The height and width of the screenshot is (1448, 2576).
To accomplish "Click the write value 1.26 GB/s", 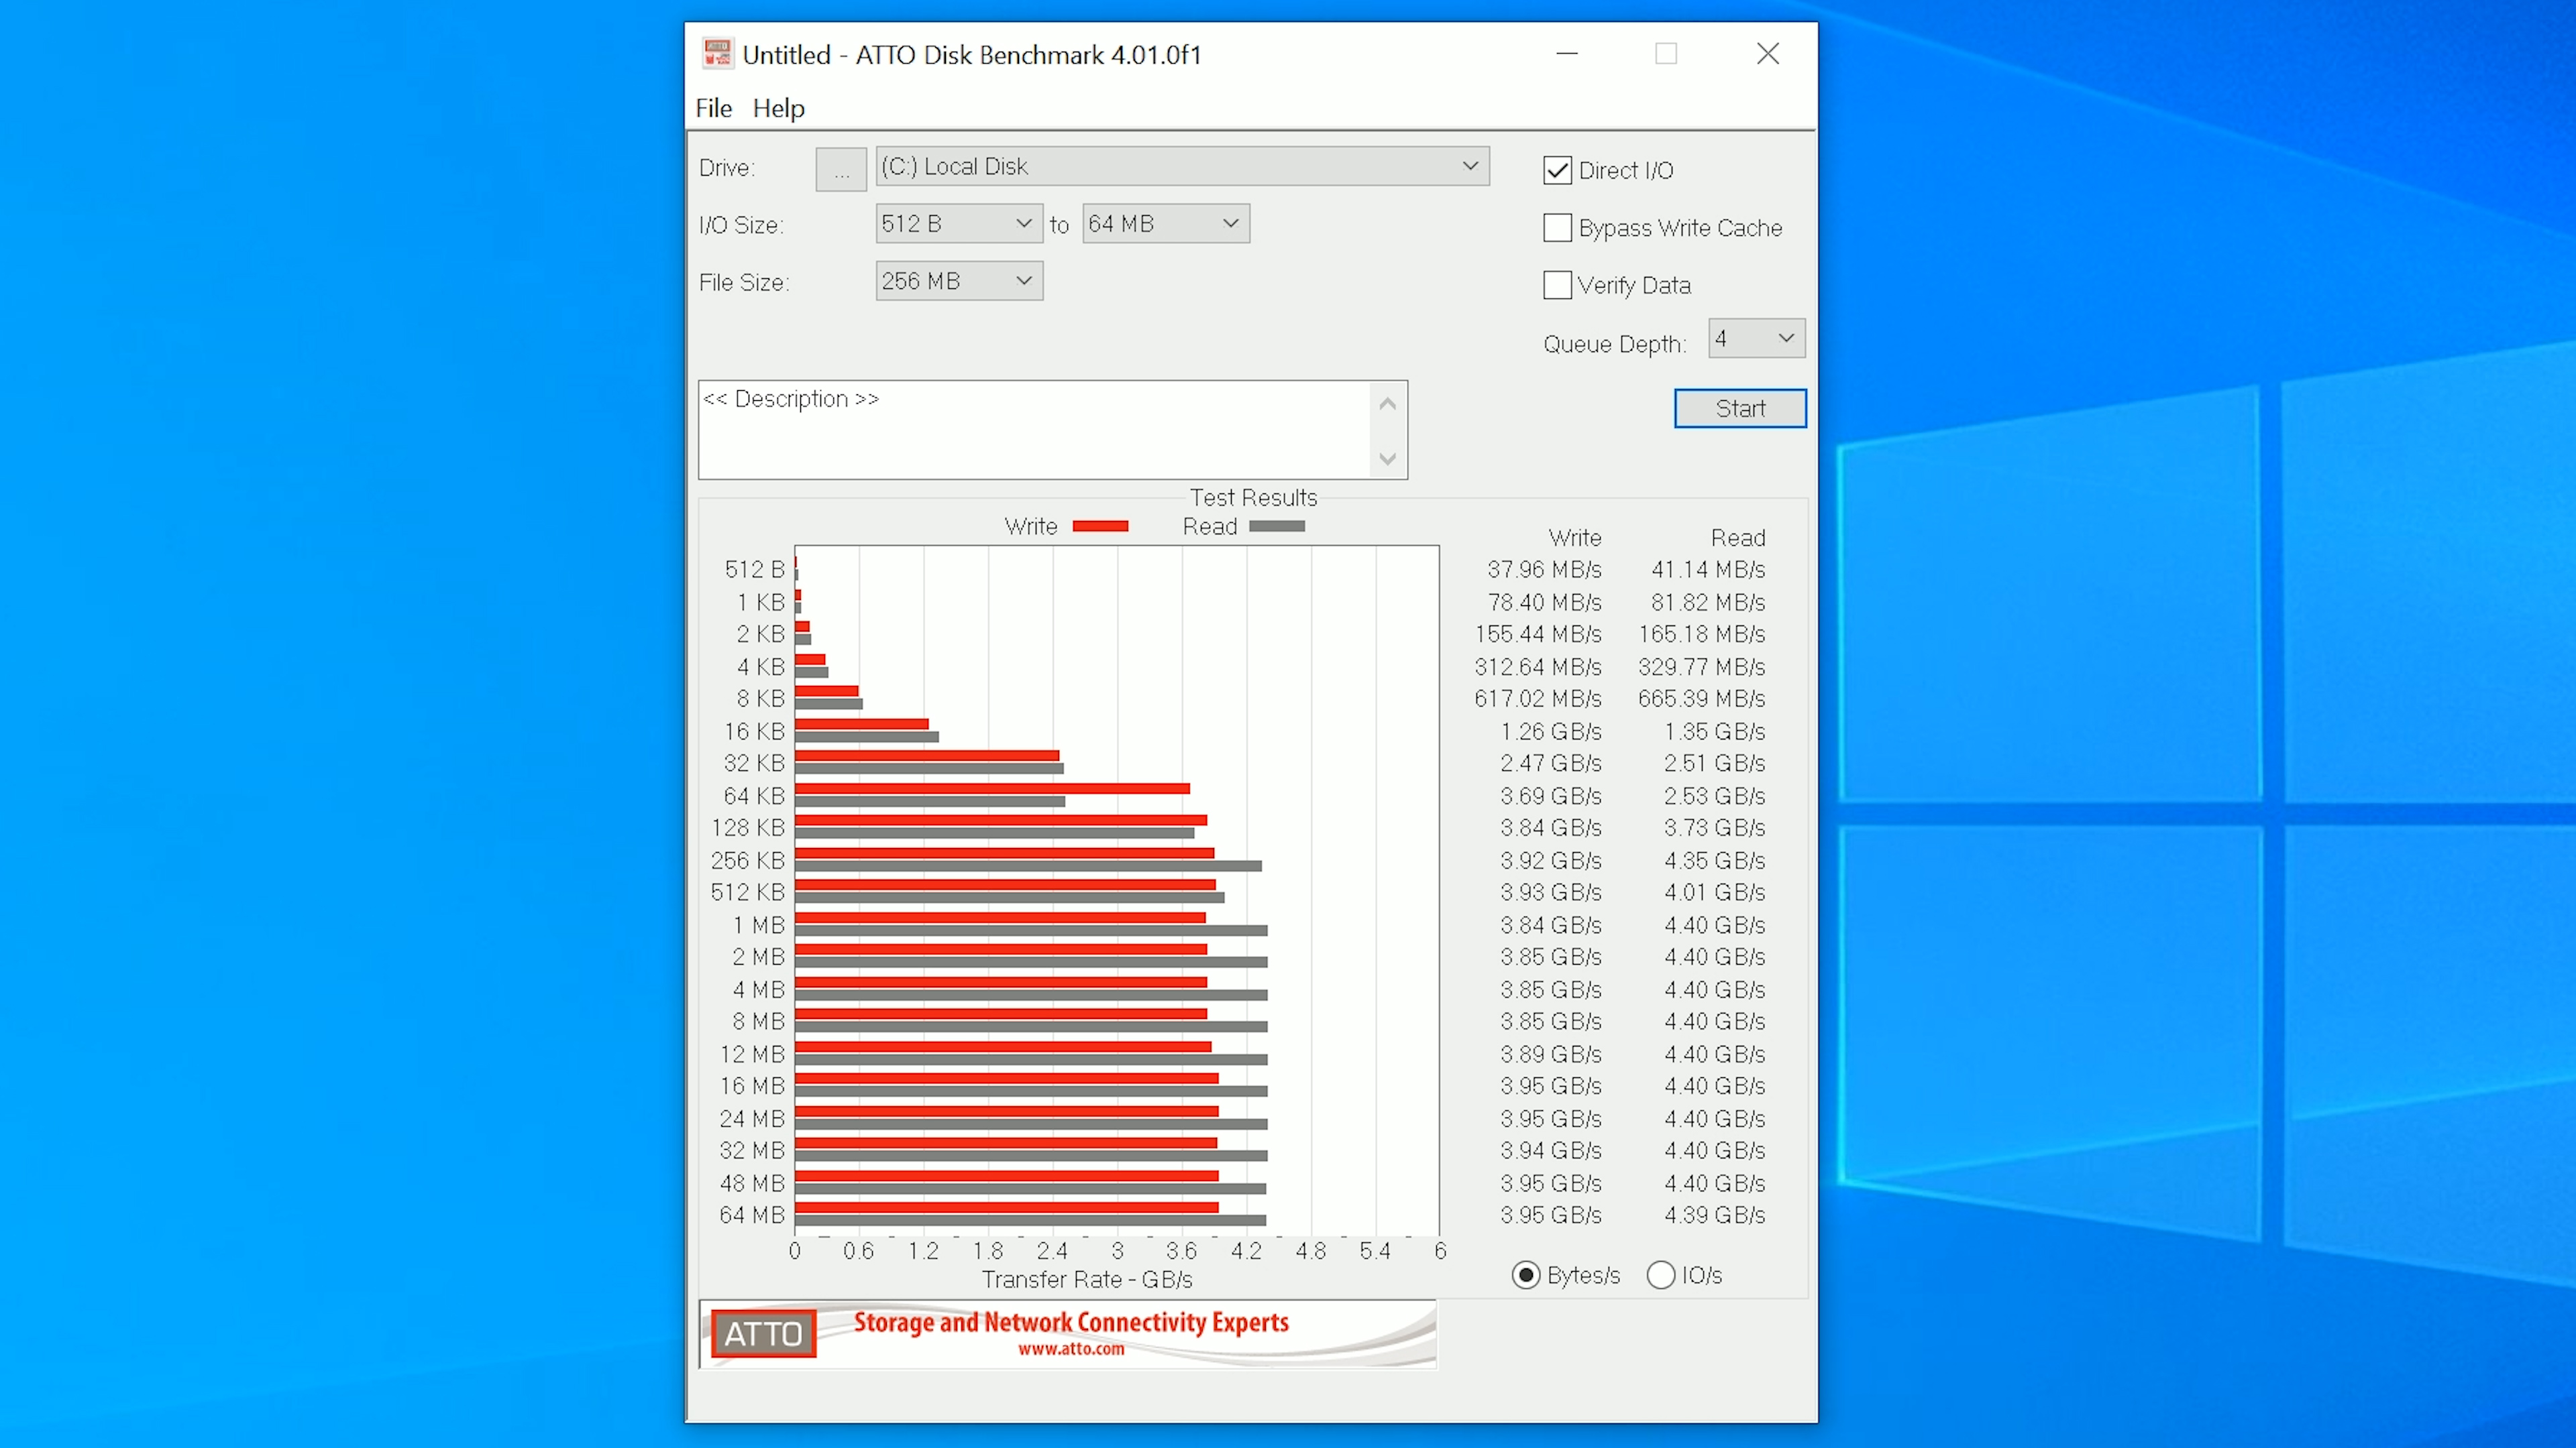I will pyautogui.click(x=1551, y=731).
